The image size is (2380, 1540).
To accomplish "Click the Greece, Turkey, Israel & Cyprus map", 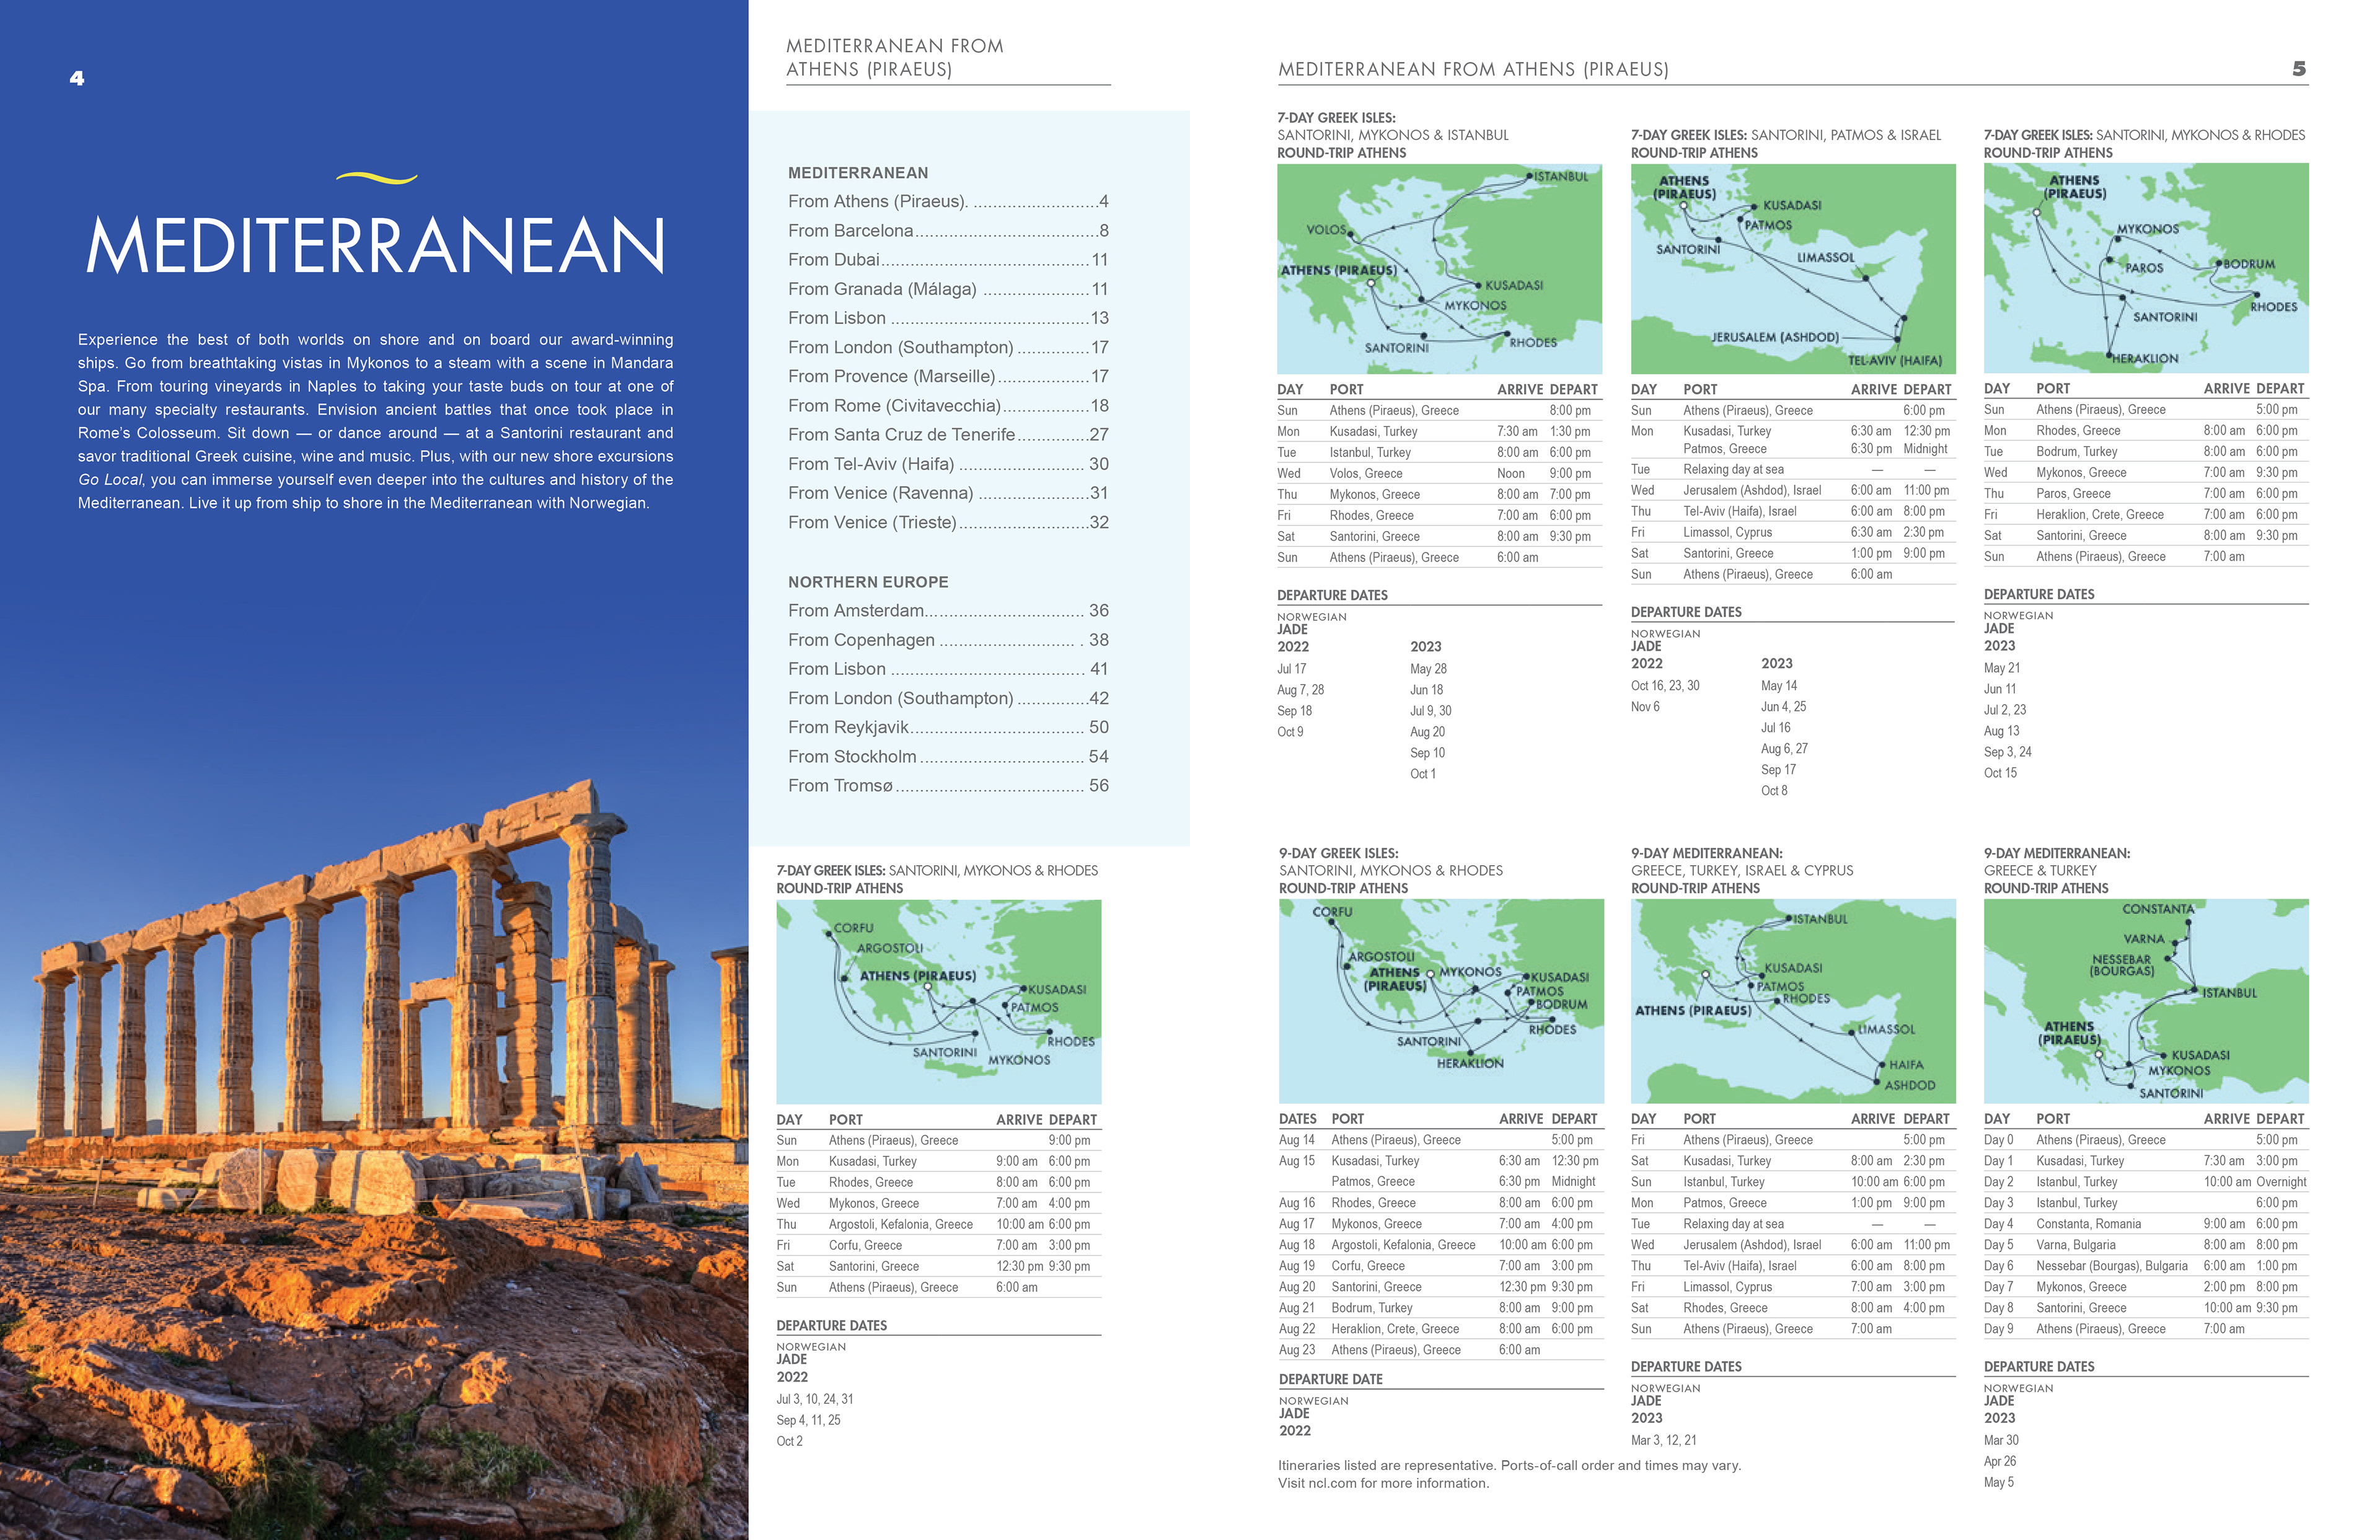I will (x=1793, y=1001).
